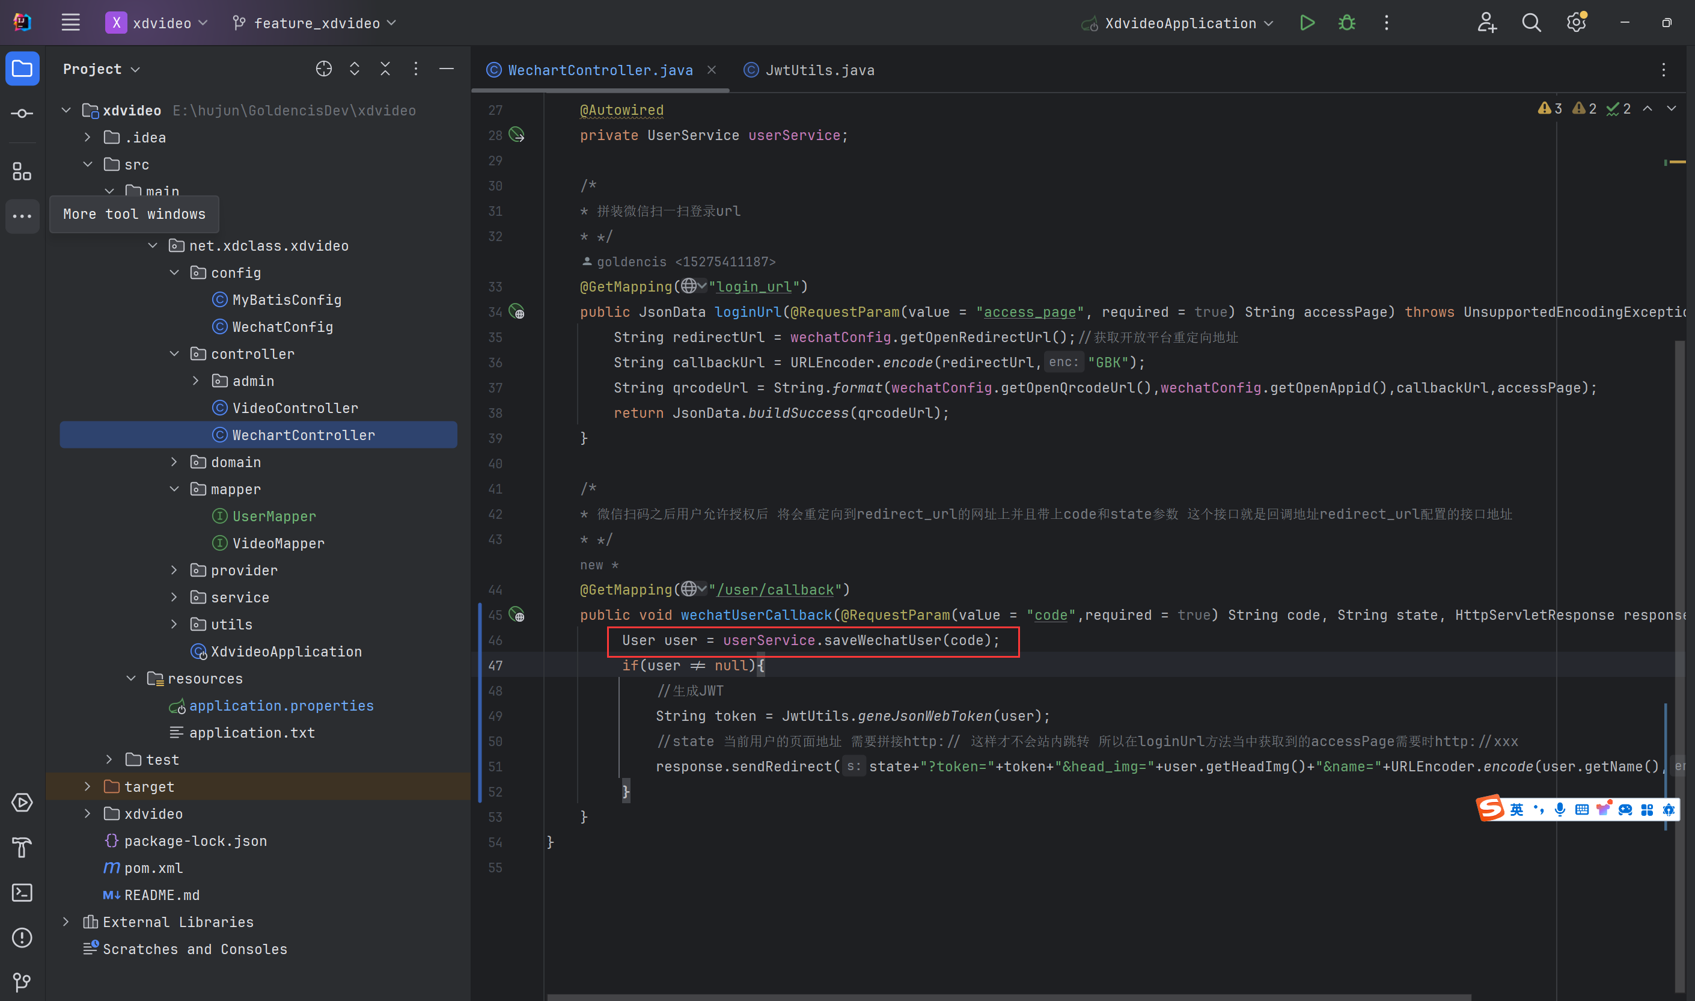Open more run actions menu
Image resolution: width=1695 pixels, height=1001 pixels.
pyautogui.click(x=1386, y=23)
